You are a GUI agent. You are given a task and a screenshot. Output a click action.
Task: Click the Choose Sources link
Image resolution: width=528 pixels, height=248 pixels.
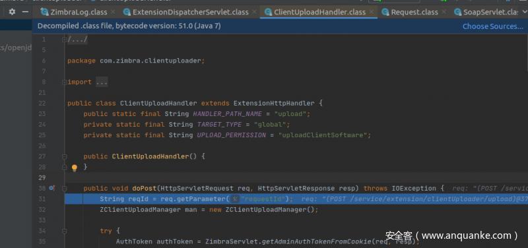pos(492,26)
